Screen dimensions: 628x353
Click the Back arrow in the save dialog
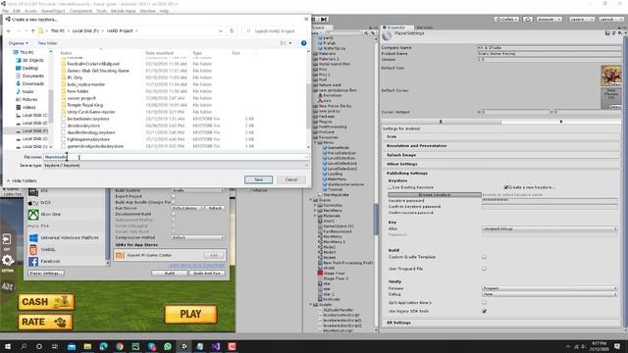pyautogui.click(x=9, y=30)
